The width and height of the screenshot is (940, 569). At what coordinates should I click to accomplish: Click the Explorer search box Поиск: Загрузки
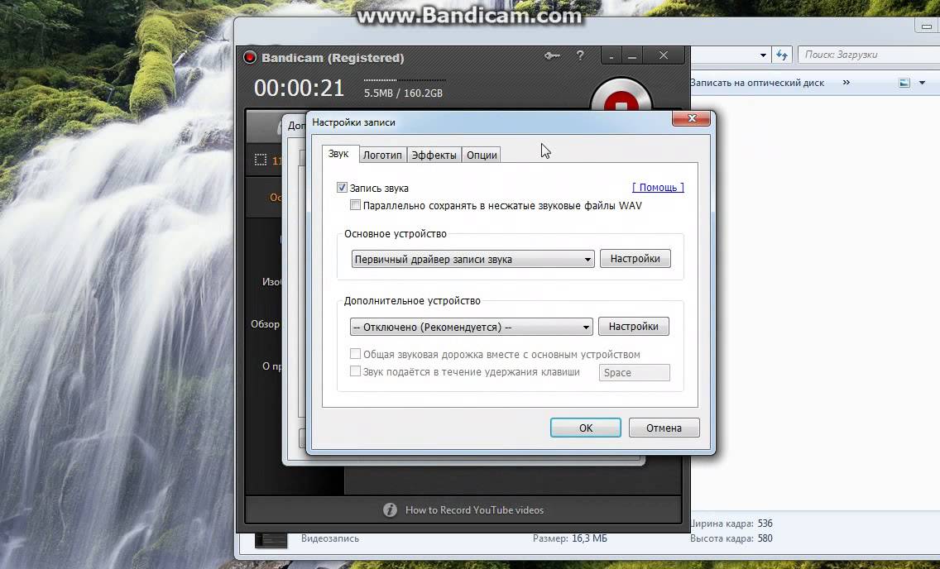click(x=868, y=55)
